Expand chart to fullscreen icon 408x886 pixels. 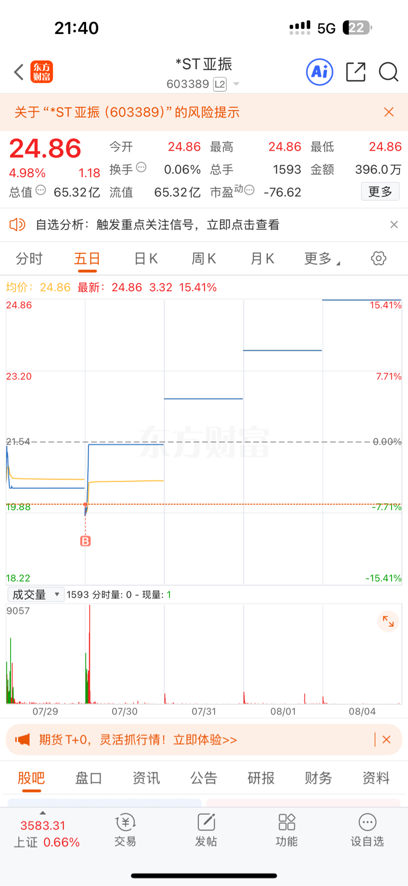point(388,622)
